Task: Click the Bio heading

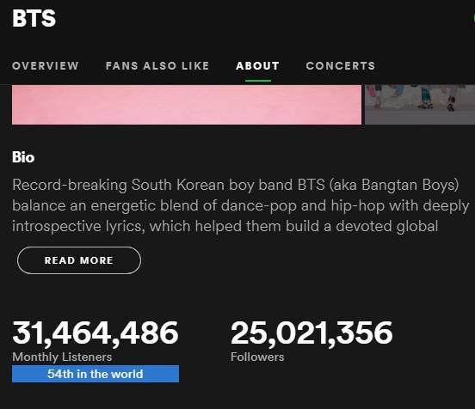Action: pos(23,157)
